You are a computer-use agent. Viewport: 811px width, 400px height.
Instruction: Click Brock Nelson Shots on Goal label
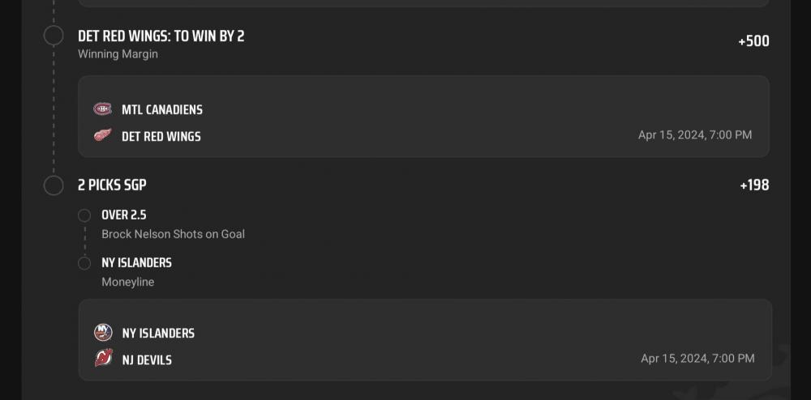pyautogui.click(x=173, y=234)
